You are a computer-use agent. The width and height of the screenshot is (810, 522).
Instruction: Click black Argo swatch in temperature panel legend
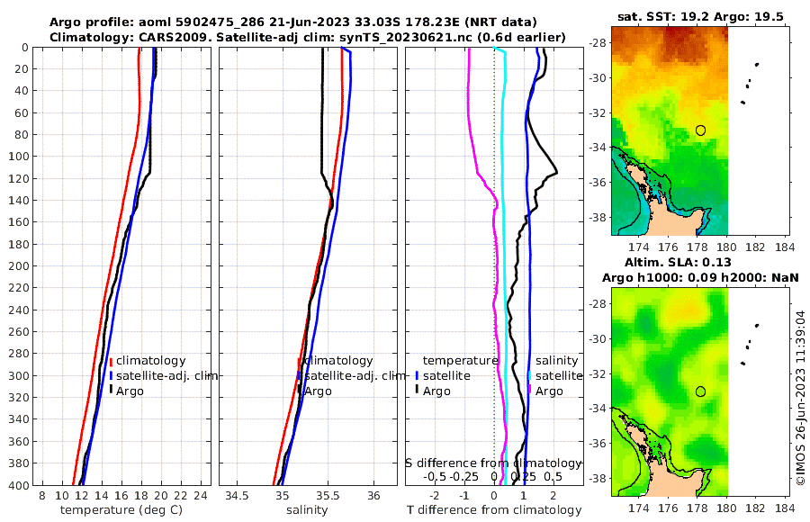[111, 391]
